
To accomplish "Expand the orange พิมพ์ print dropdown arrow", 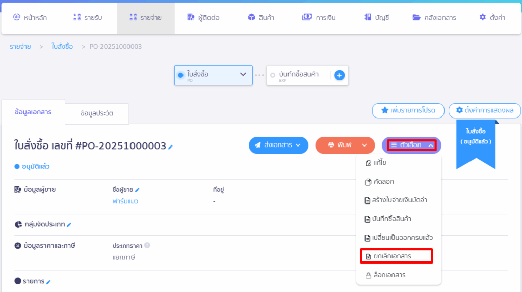I will (x=364, y=145).
